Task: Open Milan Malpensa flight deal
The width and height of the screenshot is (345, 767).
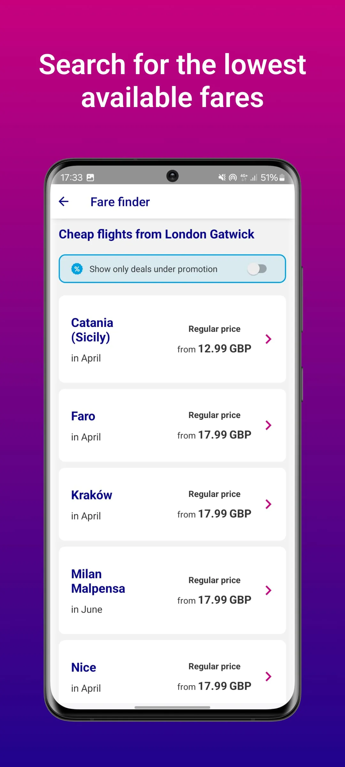Action: pyautogui.click(x=268, y=590)
